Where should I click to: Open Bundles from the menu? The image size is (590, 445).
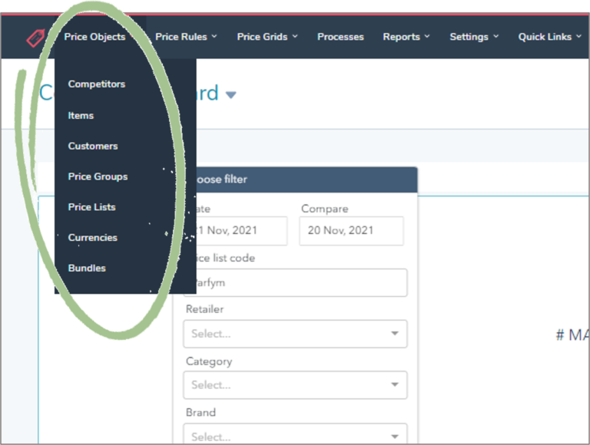coord(87,269)
